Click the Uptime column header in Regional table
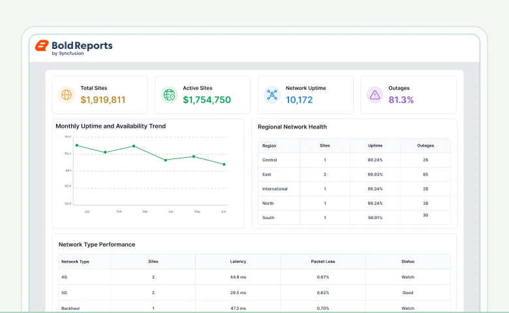509x313 pixels. click(x=375, y=145)
